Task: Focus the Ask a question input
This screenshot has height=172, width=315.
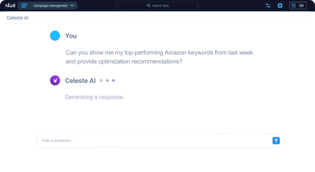Action: pos(155,140)
